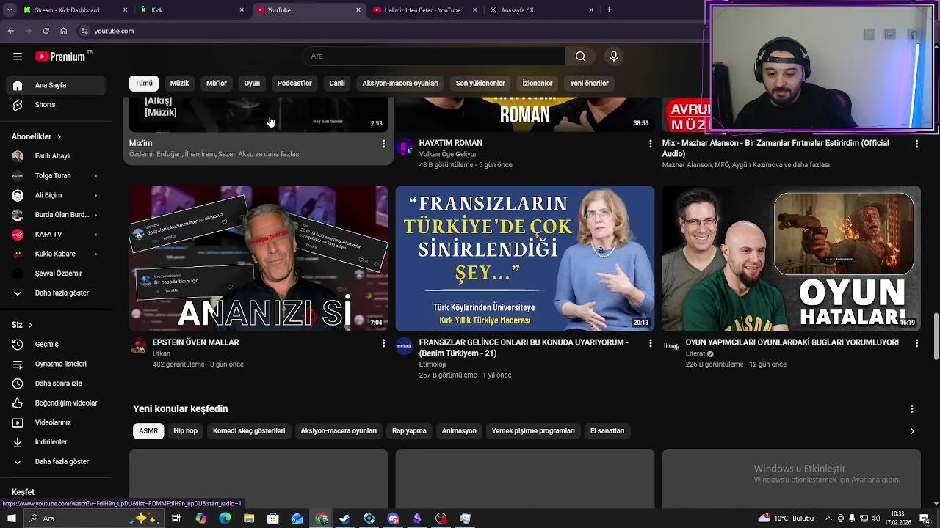940x528 pixels.
Task: Switch to Anasayfa / X browser tab
Action: 542,10
